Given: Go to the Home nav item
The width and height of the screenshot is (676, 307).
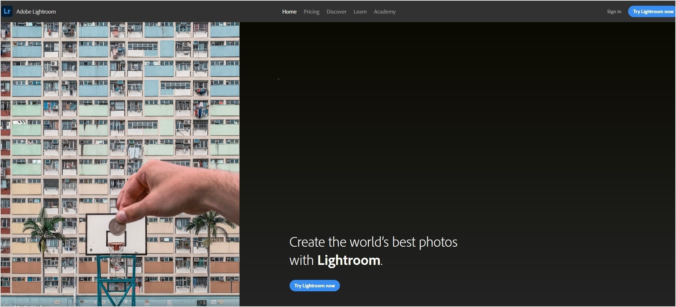Looking at the screenshot, I should point(289,12).
